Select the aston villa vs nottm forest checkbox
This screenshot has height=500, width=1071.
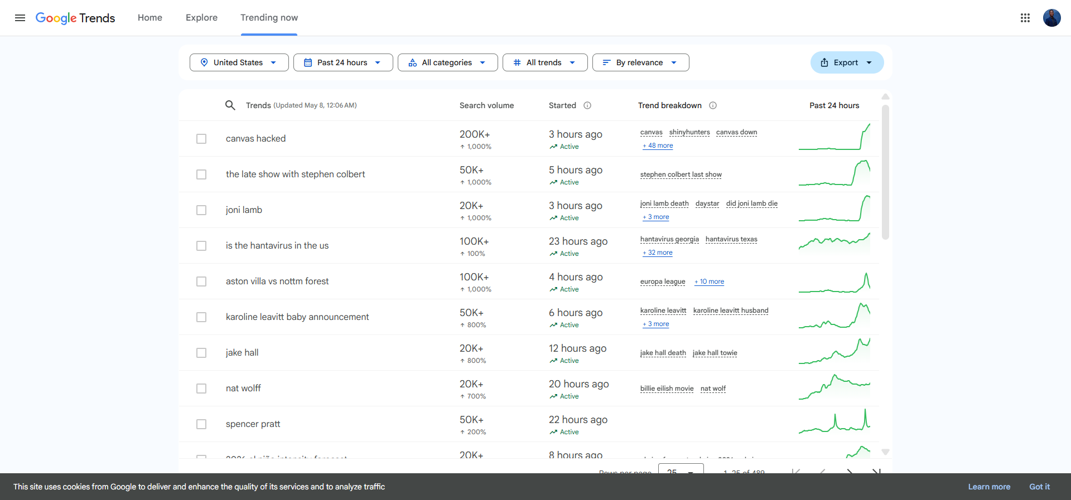click(201, 281)
